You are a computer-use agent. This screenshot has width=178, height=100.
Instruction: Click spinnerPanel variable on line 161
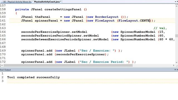pyautogui.click(x=46, y=21)
